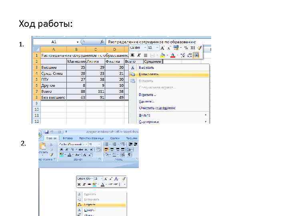Click the Format Painter brush in the Word ribbon clipboard group
The height and width of the screenshot is (216, 288).
click(52, 155)
